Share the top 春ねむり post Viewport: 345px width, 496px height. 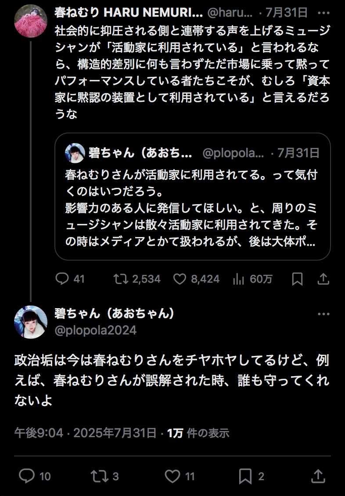[323, 279]
